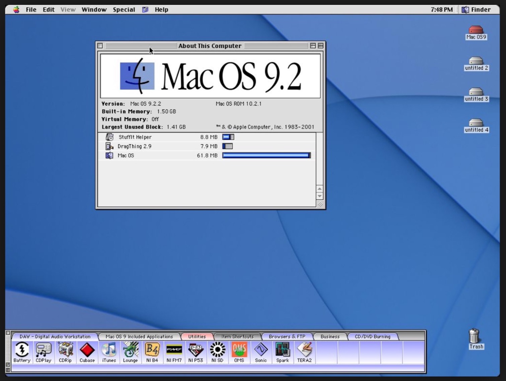
Task: Launch NI SD from the dock
Action: pyautogui.click(x=218, y=352)
